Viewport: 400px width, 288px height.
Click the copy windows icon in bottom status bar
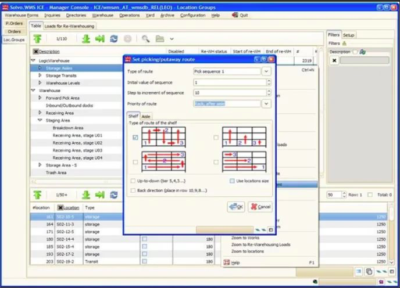[x=369, y=271]
